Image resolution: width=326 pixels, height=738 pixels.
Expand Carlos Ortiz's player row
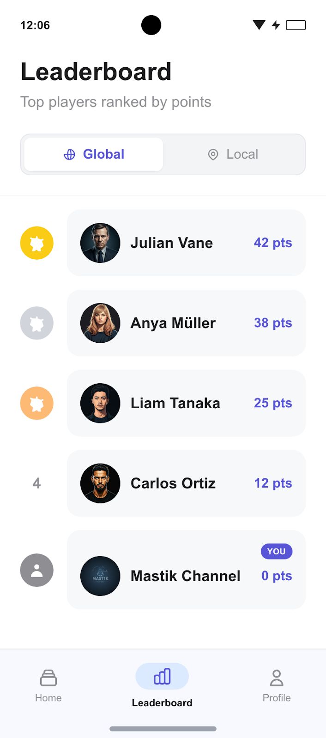pos(186,483)
